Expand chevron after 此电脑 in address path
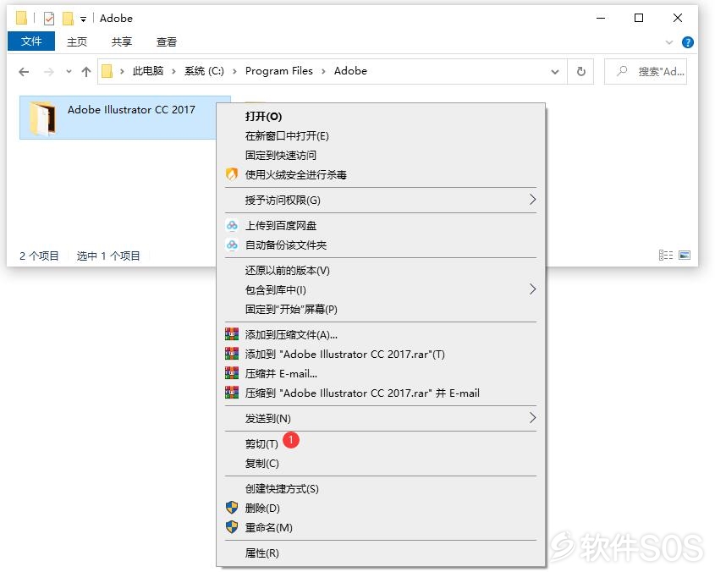 click(173, 72)
